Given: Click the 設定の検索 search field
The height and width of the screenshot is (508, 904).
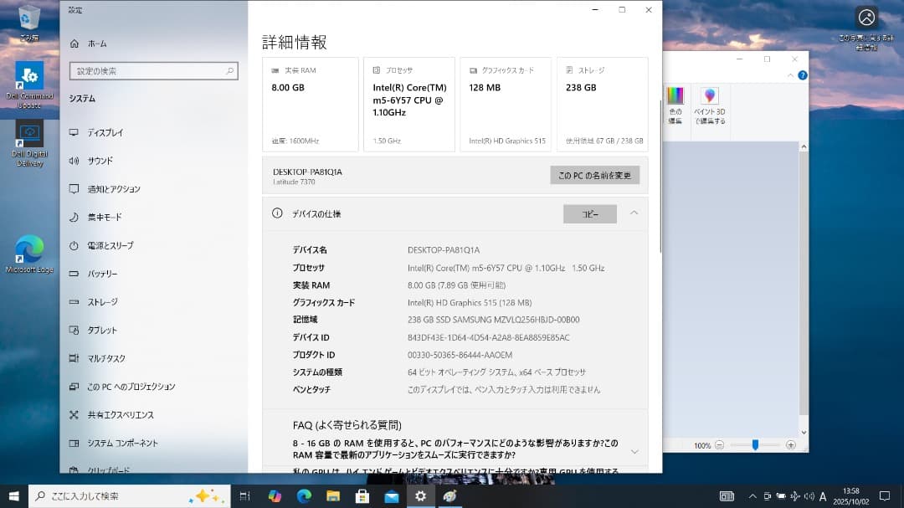Looking at the screenshot, I should 153,71.
